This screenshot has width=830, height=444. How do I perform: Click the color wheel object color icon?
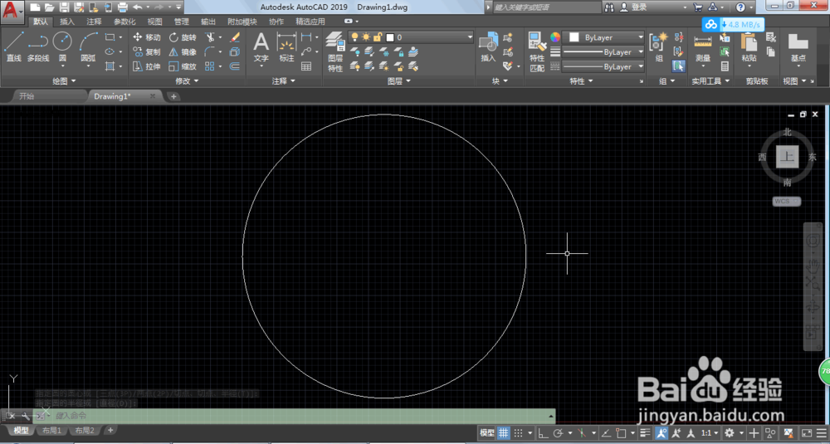point(554,37)
